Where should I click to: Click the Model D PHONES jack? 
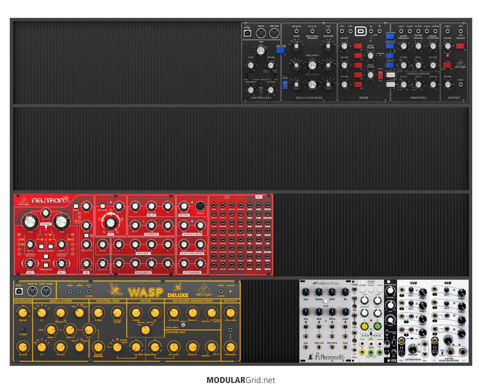[461, 85]
